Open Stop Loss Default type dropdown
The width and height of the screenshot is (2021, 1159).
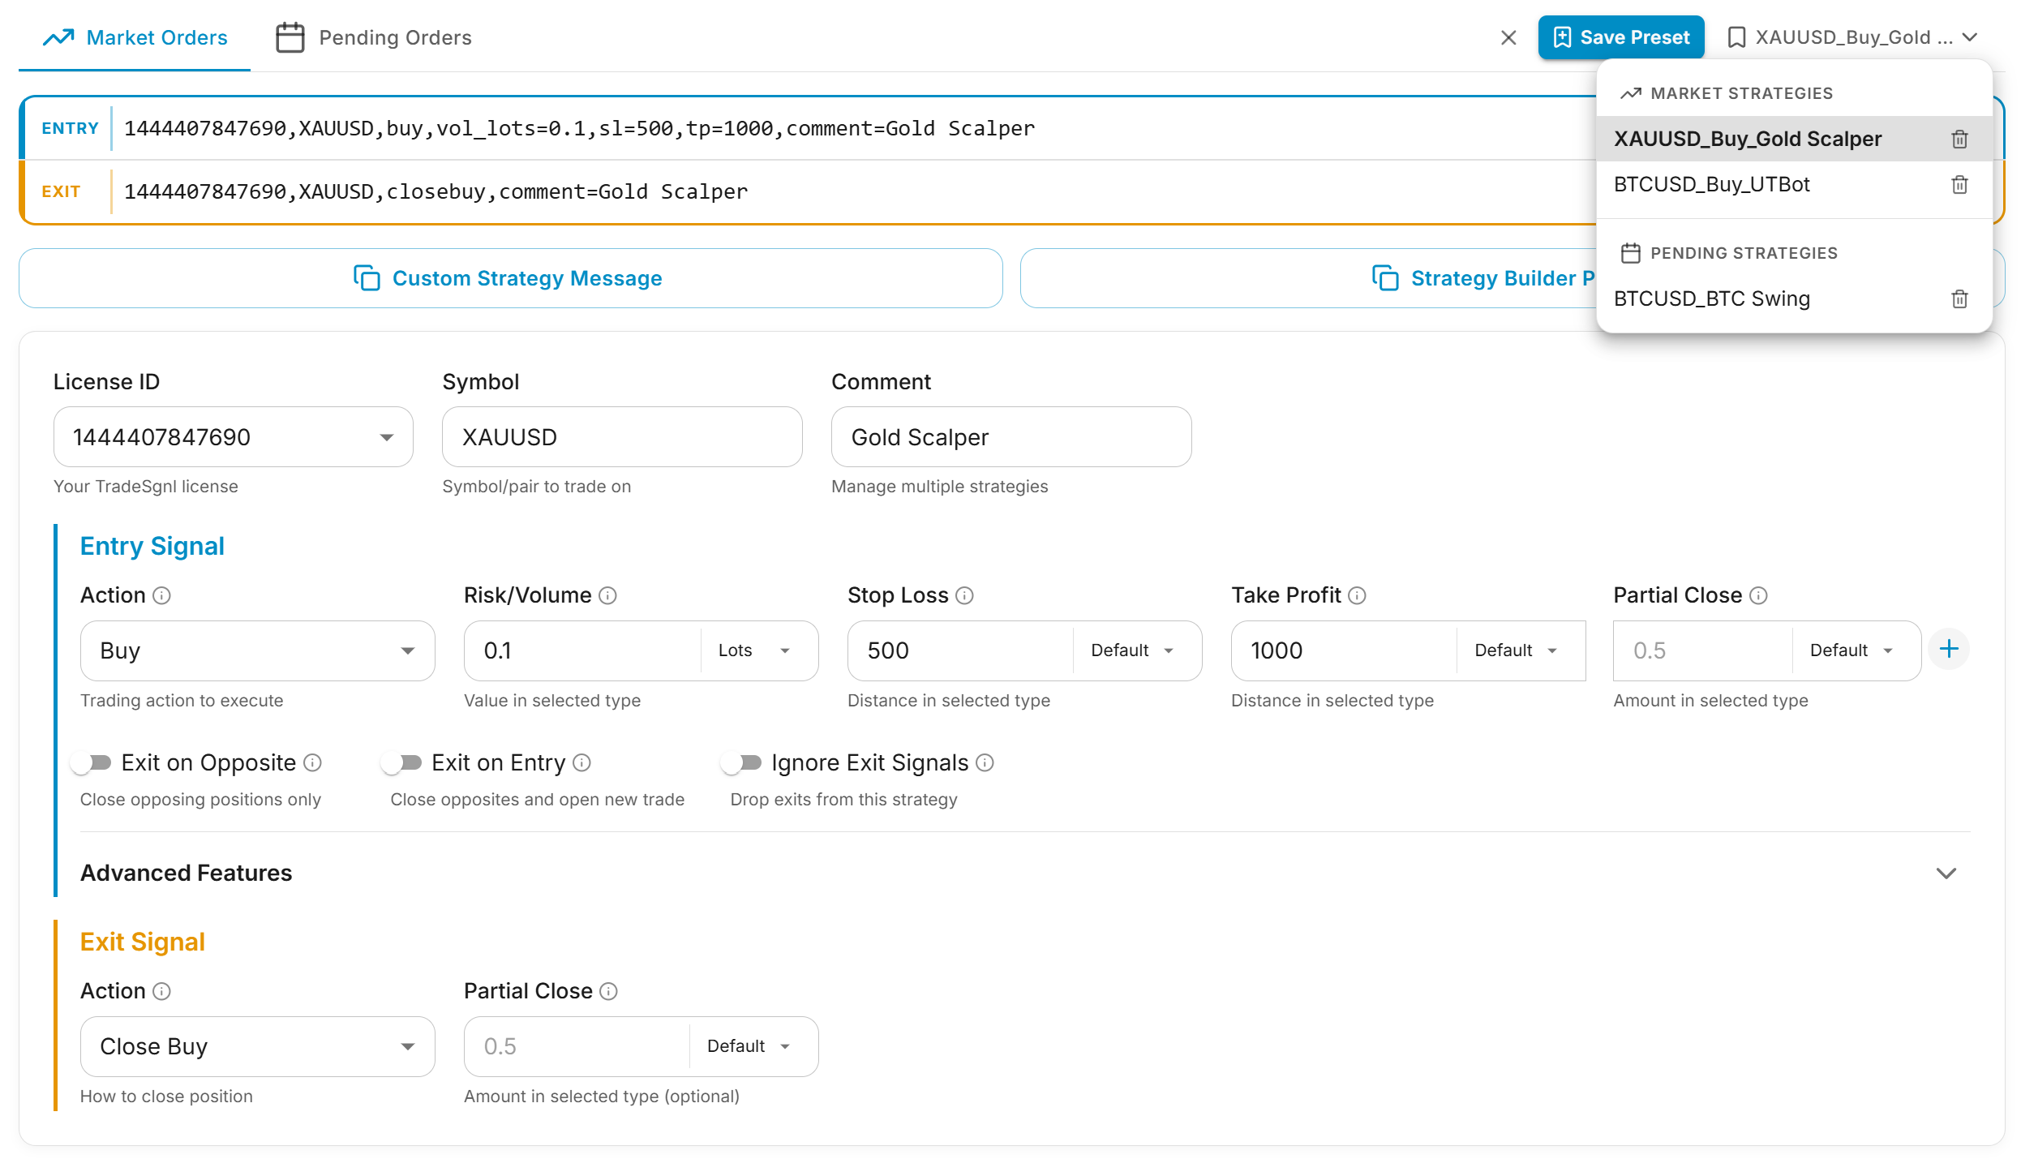[x=1134, y=650]
